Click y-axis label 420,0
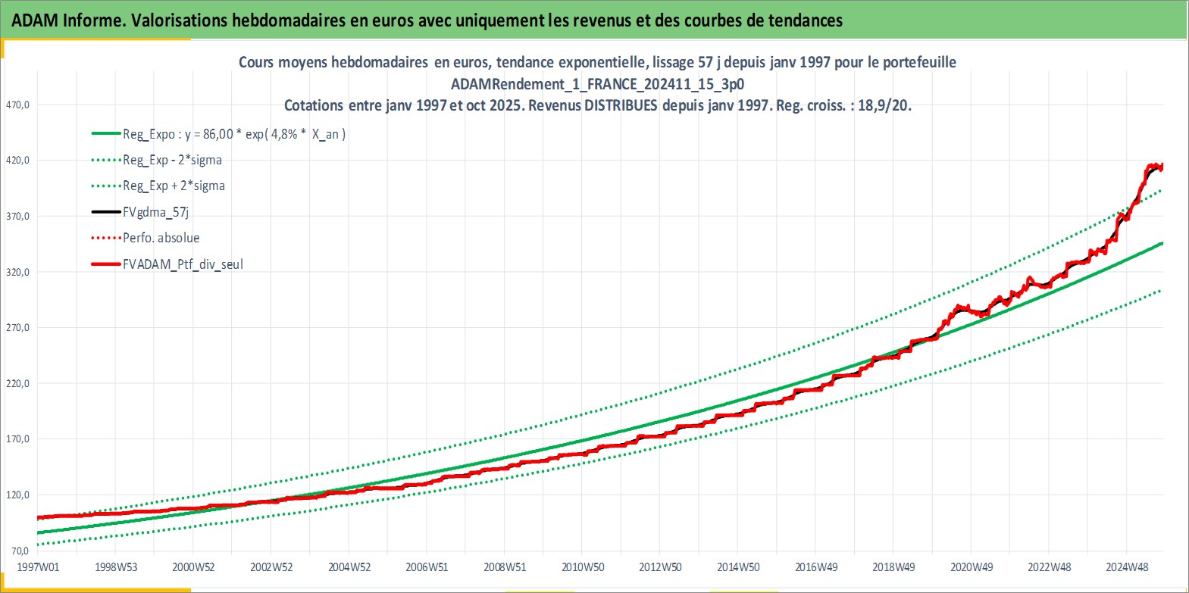 point(17,160)
